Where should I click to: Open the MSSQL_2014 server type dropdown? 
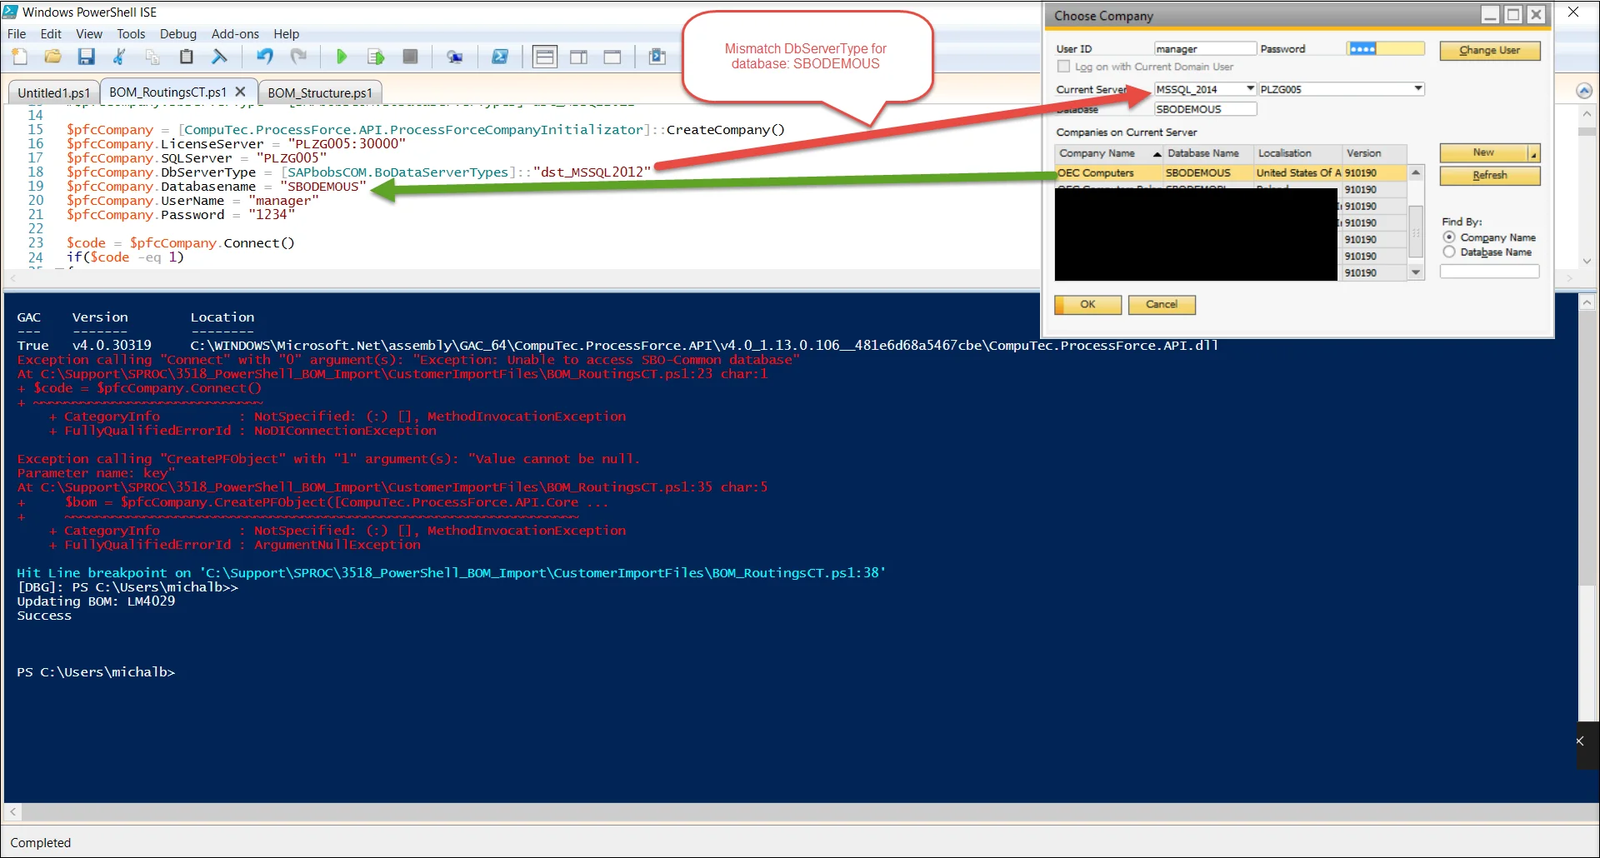coord(1249,88)
